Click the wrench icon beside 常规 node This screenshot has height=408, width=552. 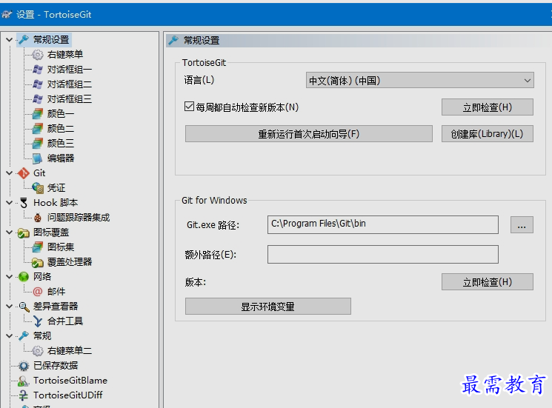pyautogui.click(x=24, y=336)
